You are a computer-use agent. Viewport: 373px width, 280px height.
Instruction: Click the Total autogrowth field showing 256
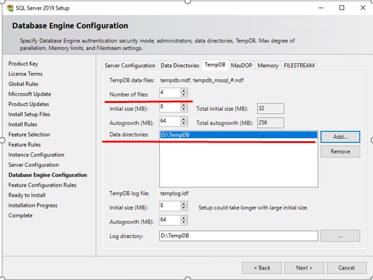click(x=270, y=123)
